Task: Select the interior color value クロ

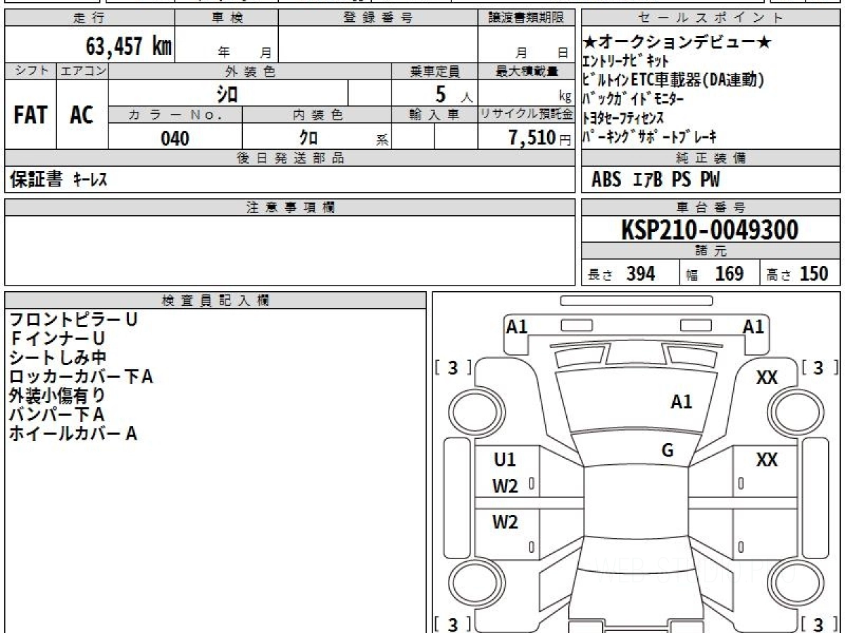Action: click(x=308, y=138)
